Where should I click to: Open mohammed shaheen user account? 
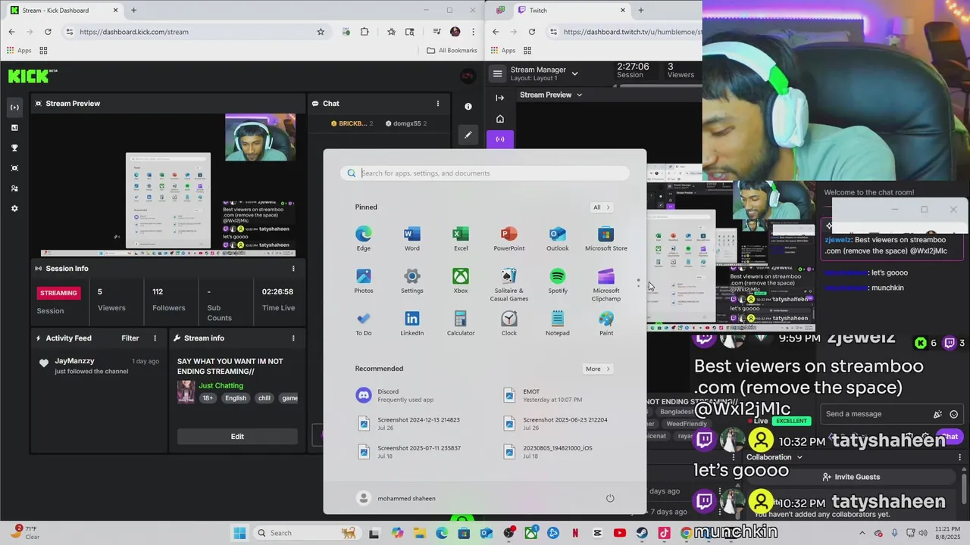pyautogui.click(x=396, y=498)
